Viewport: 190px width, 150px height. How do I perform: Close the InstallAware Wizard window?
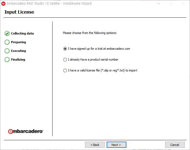pyautogui.click(x=184, y=4)
